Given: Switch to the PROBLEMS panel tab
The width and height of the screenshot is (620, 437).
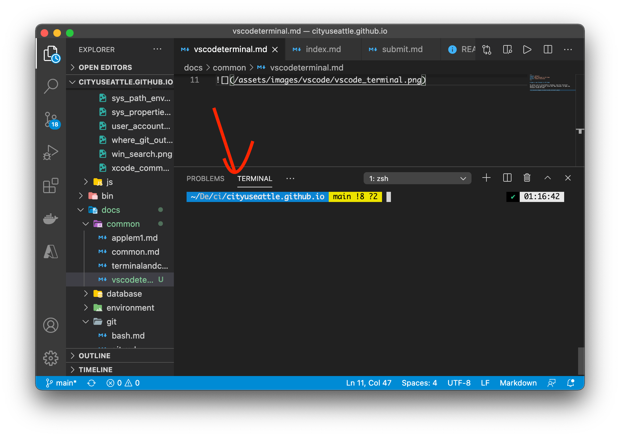Looking at the screenshot, I should [205, 178].
